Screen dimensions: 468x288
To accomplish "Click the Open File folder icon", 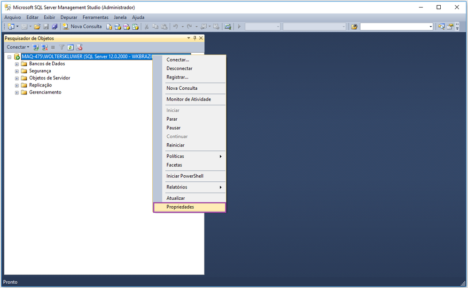I will click(x=37, y=27).
